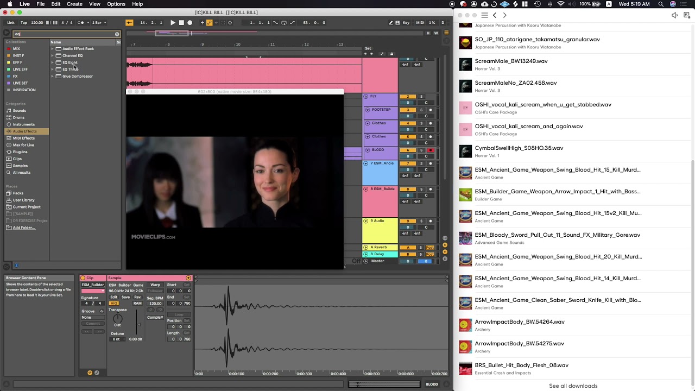This screenshot has width=695, height=391.
Task: Toggle the Automation Arm button
Action: (209, 22)
